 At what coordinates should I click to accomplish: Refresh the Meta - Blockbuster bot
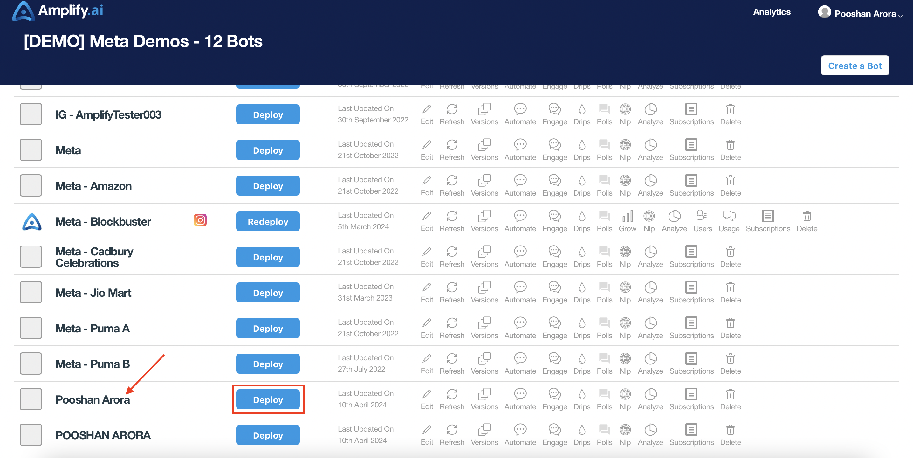pos(452,221)
